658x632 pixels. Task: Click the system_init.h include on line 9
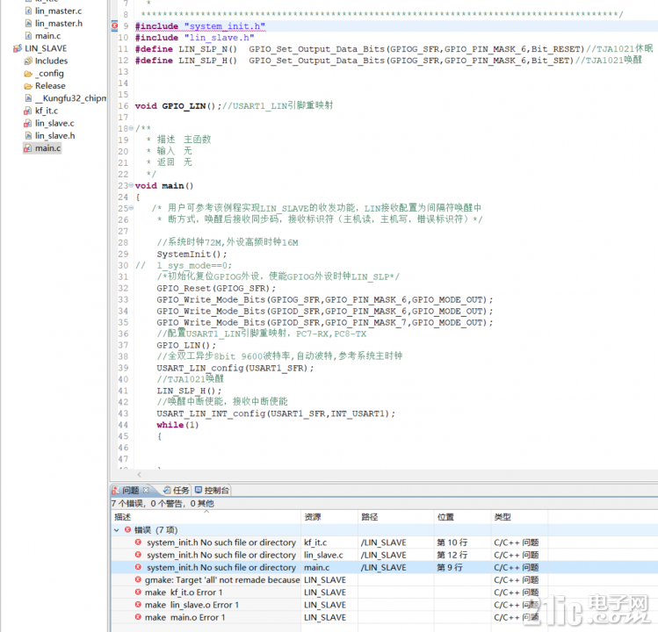pos(200,26)
